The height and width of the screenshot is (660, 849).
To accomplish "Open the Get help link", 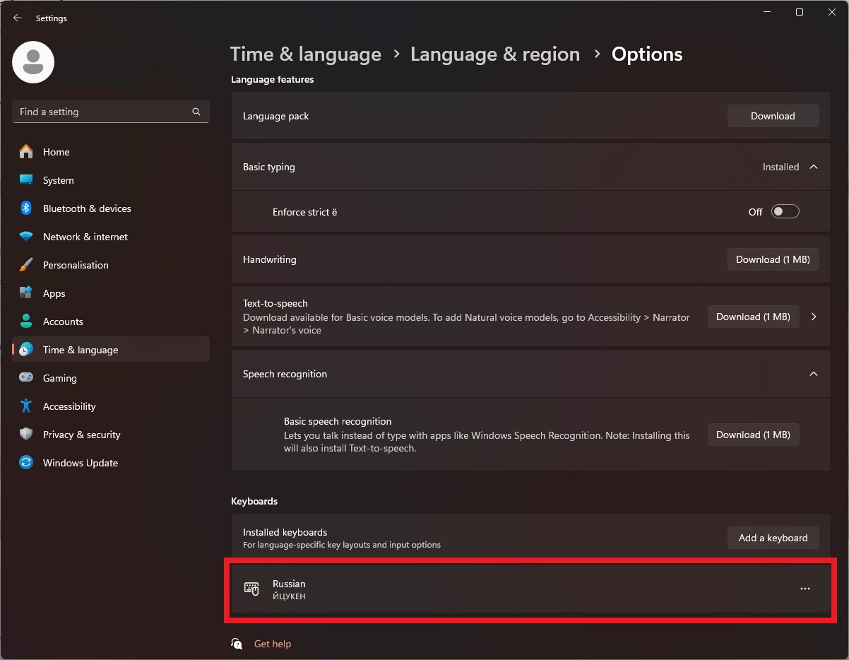I will click(273, 644).
